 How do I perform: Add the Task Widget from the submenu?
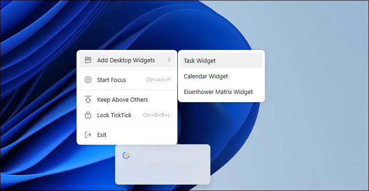221,60
